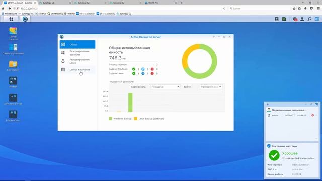Open browser downloads arrow icon
Screen dimensions: 322x181
305,8
